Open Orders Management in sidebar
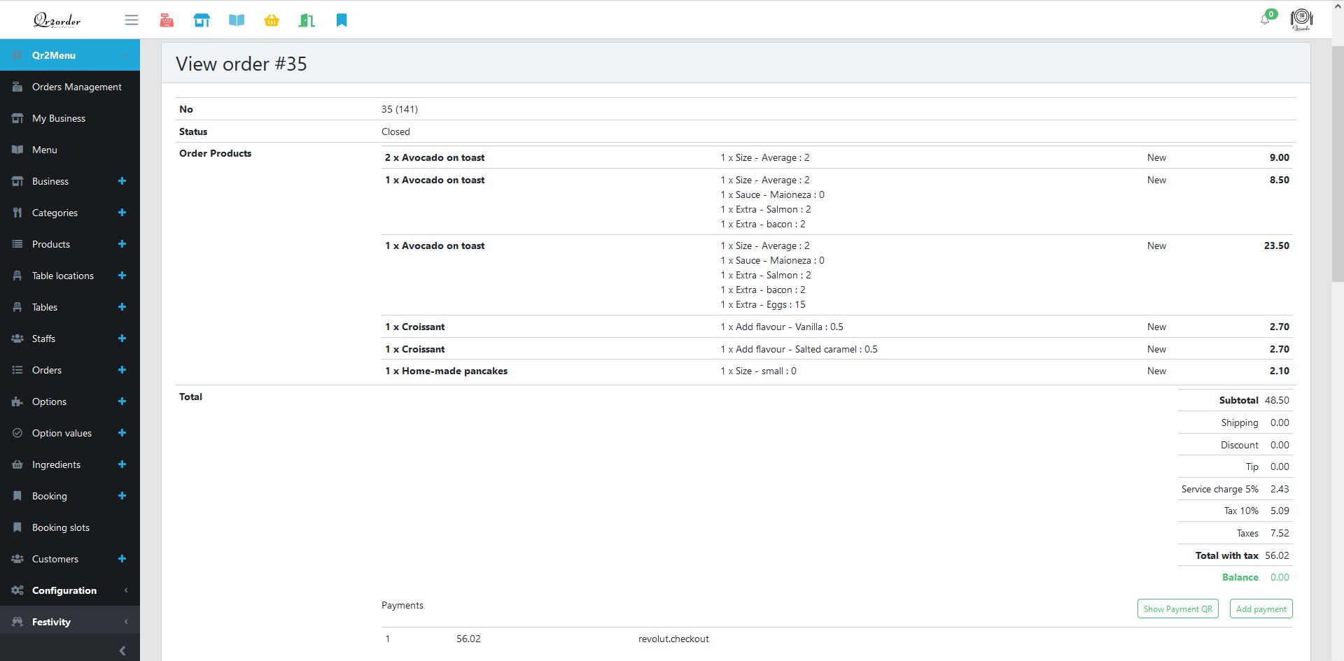Viewport: 1344px width, 661px height. (76, 87)
